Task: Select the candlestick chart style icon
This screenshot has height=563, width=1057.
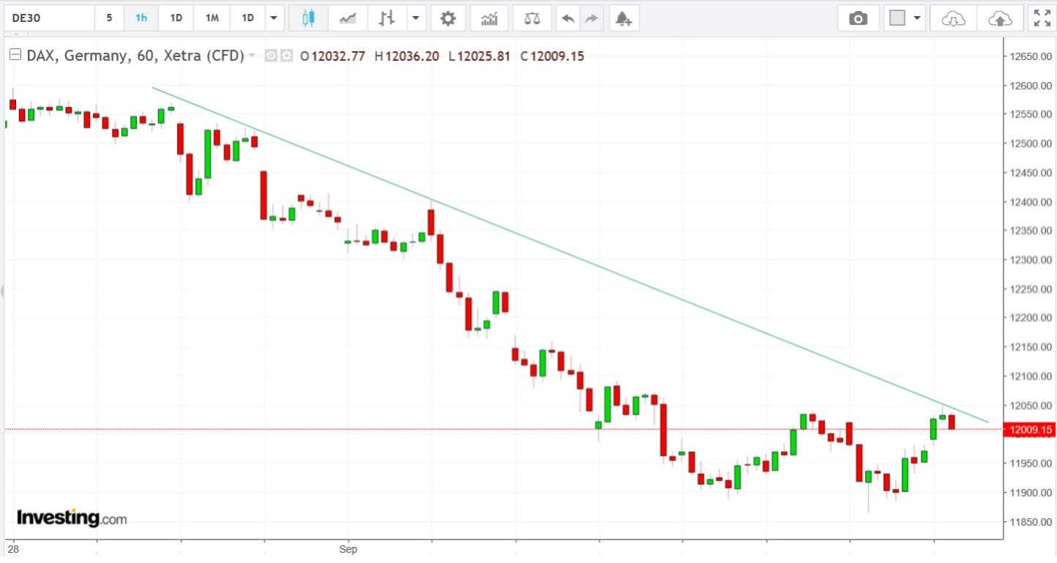Action: [x=308, y=18]
